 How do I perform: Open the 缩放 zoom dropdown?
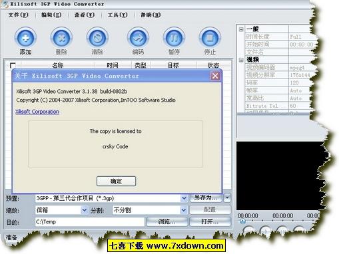tap(84, 210)
